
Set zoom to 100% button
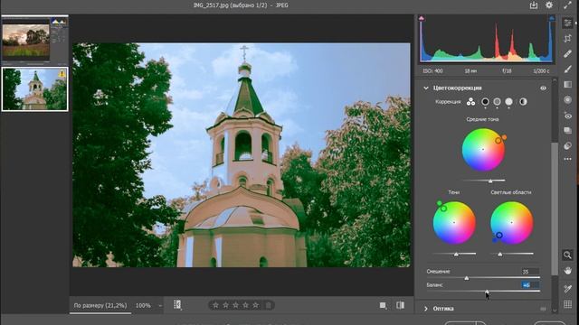[x=143, y=305]
